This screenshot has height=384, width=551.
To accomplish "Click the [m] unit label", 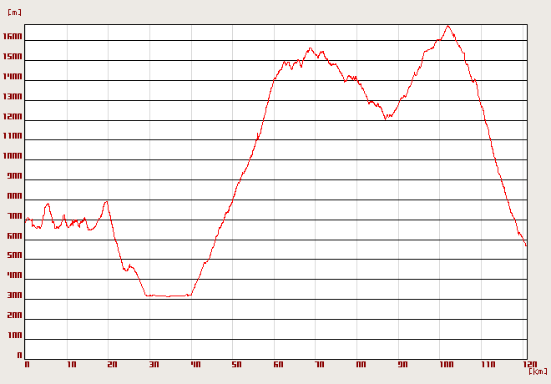I will tap(14, 13).
